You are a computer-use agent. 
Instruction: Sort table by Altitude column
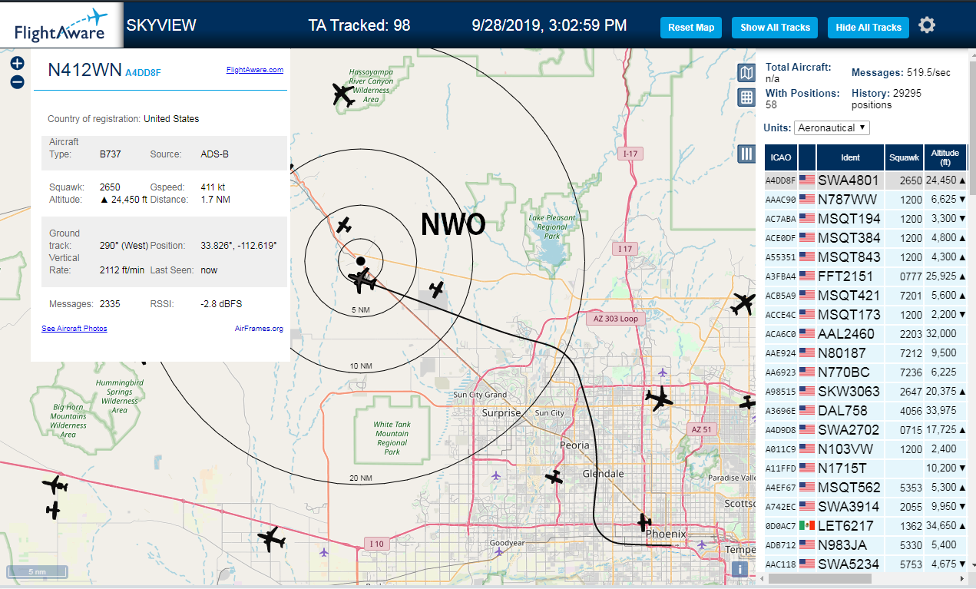pyautogui.click(x=945, y=157)
